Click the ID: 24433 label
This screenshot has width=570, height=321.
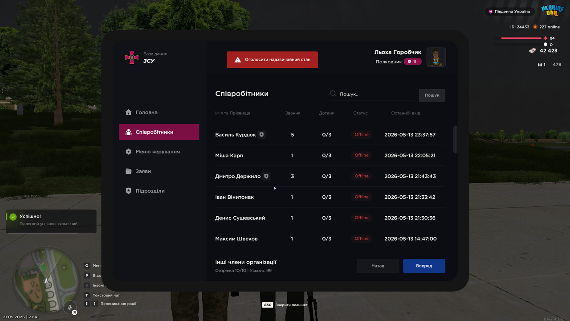[x=520, y=27]
